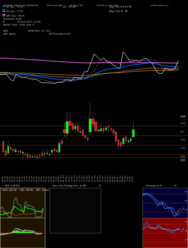
Task: Click the magenta 200 Day legend swatch
Action: click(x=4, y=15)
